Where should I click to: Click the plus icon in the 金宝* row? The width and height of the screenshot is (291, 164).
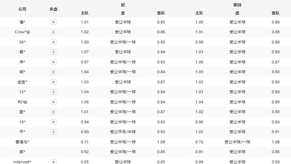54,82
